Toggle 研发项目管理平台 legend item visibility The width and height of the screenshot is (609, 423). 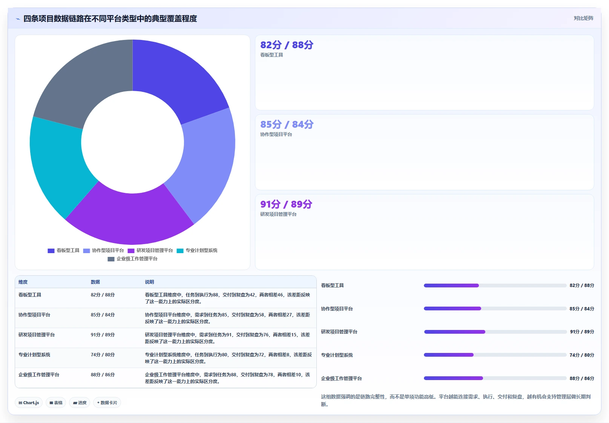[x=150, y=250]
